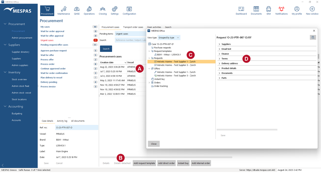The width and height of the screenshot is (321, 189).
Task: Click horizontal scrollbar below procurement cases
Action: 166,157
